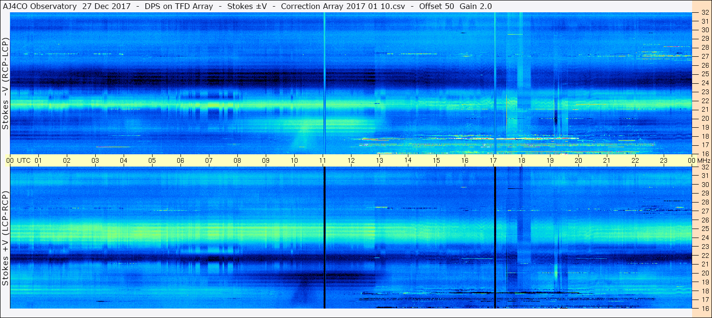Viewport: 712px width, 318px height.
Task: Pick the 14 hour tick label
Action: pos(408,160)
